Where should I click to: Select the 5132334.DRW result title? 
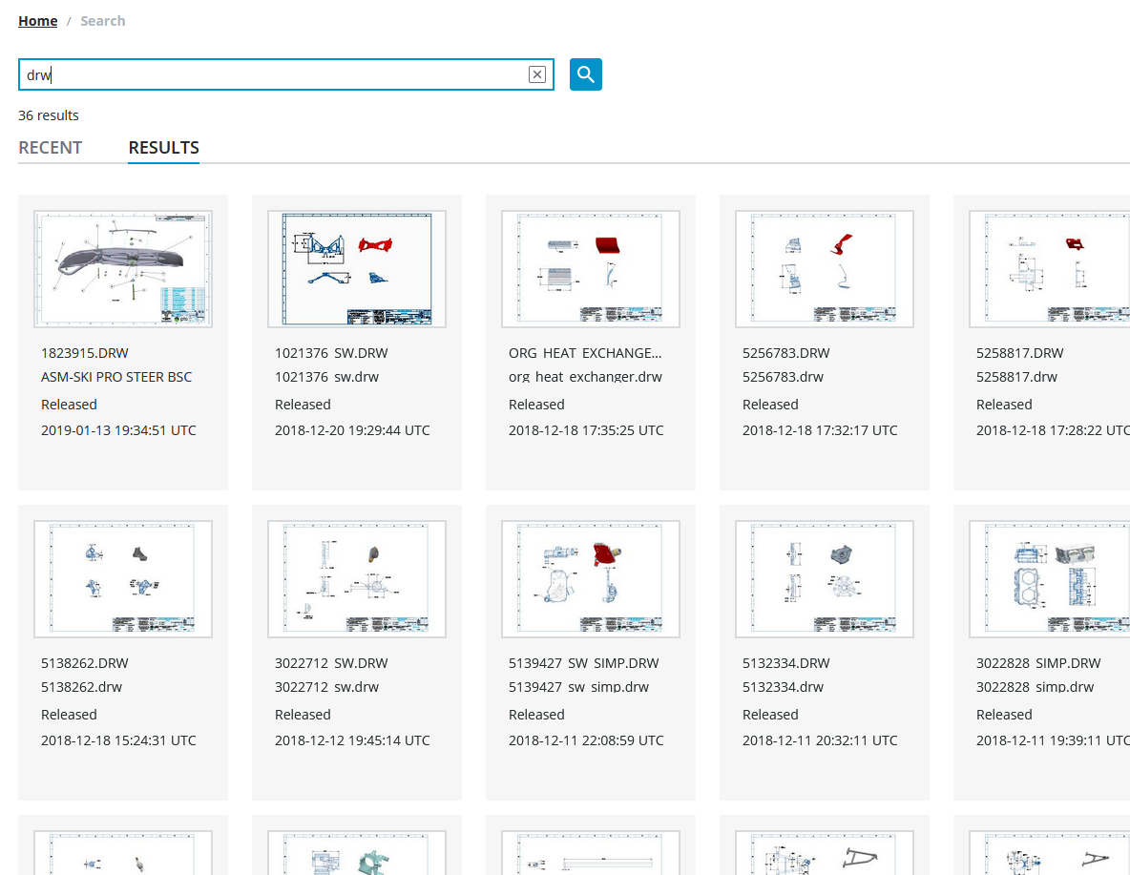point(785,662)
